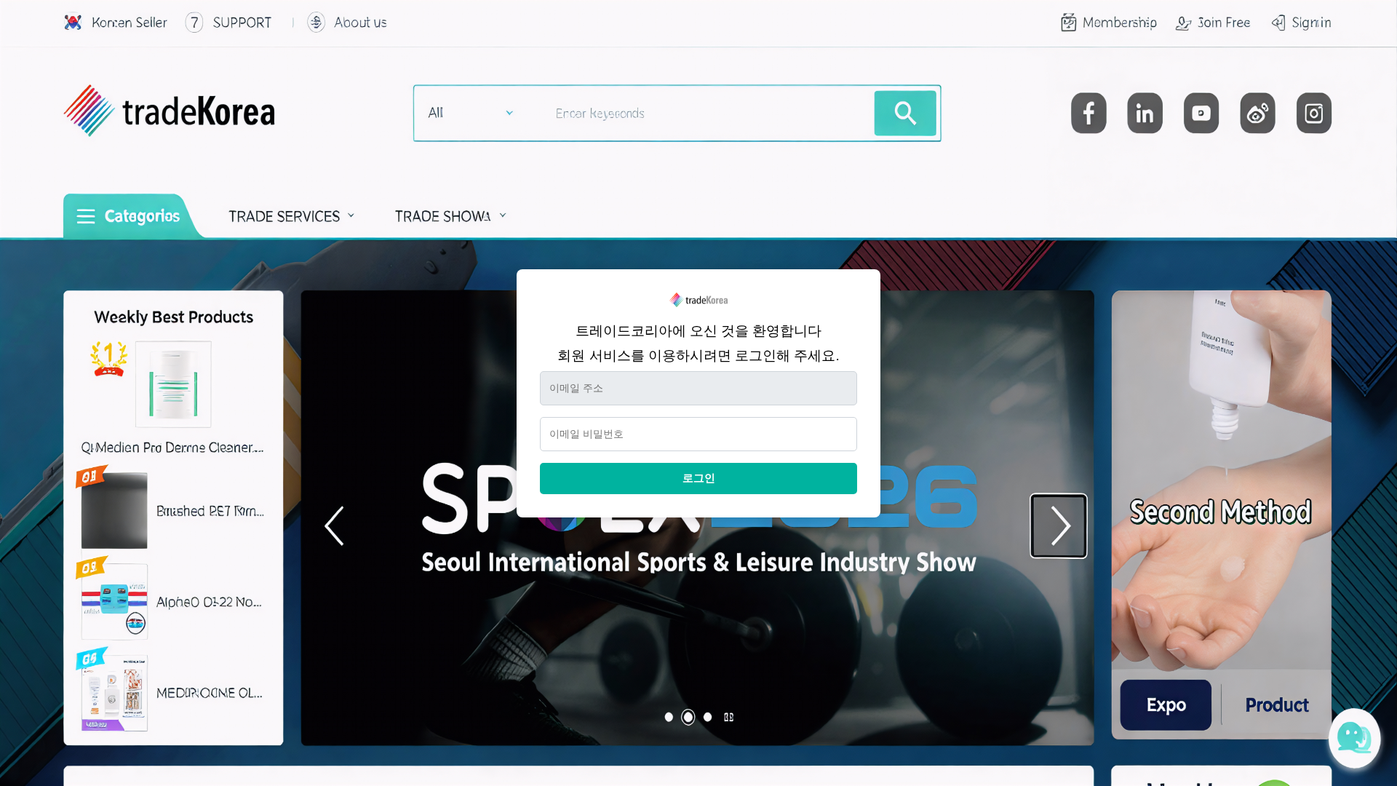Click the green 로그인 login button
The width and height of the screenshot is (1397, 786).
(698, 478)
